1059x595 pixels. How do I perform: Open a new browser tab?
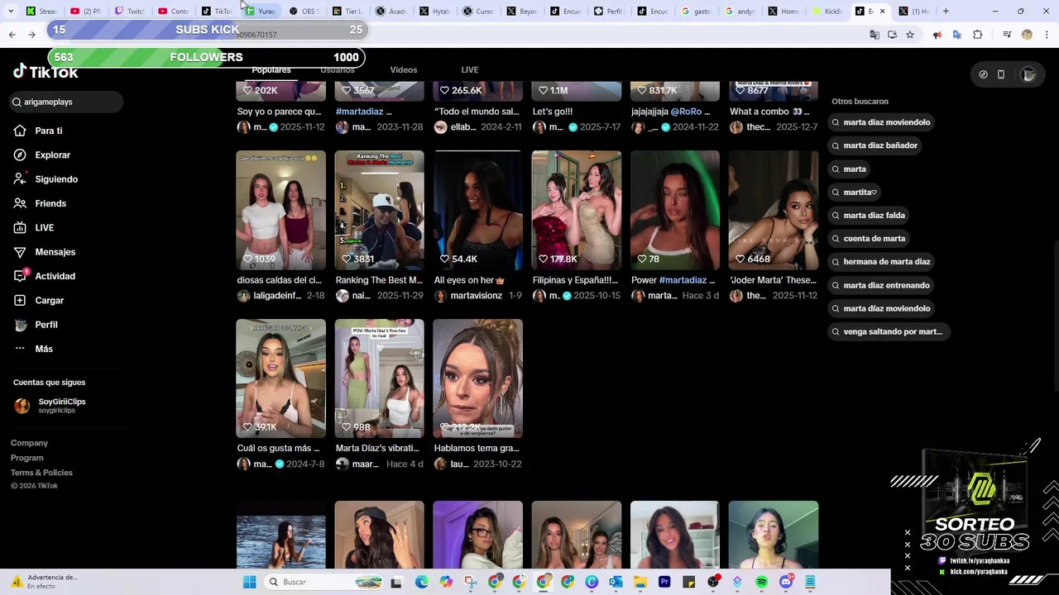coord(946,11)
